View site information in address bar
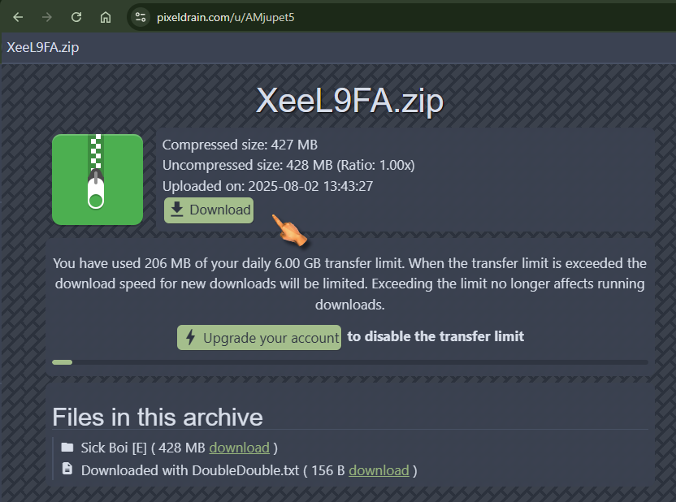Viewport: 676px width, 502px height. [x=141, y=17]
